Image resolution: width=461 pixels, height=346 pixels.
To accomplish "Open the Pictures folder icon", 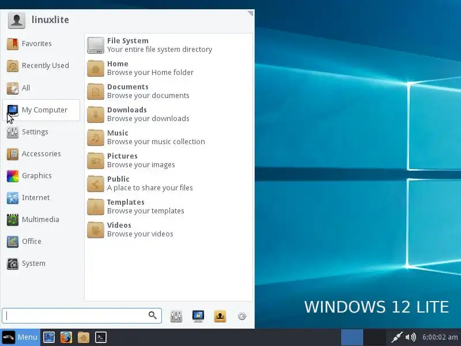I will click(x=96, y=161).
